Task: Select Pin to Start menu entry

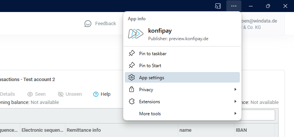Action: [x=182, y=66]
